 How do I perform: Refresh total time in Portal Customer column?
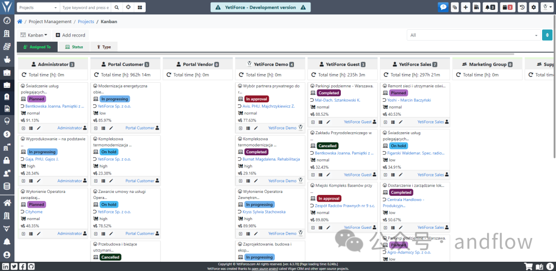[96, 75]
